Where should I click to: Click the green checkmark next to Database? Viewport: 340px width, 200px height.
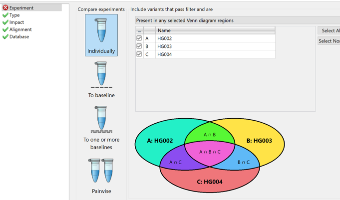click(x=5, y=36)
